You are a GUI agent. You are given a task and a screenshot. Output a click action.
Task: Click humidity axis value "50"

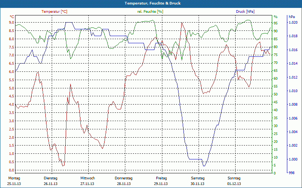tap(276, 94)
